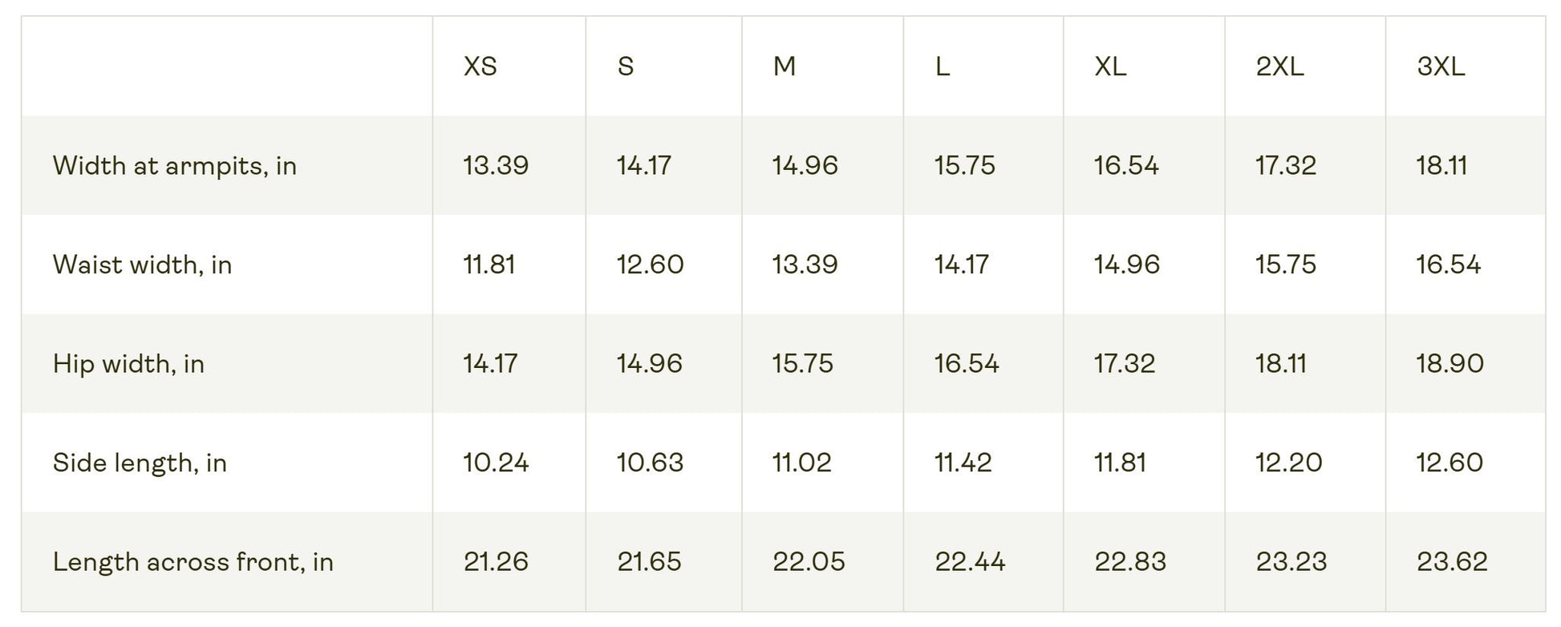Click the "Length across front, in" label

(x=193, y=562)
